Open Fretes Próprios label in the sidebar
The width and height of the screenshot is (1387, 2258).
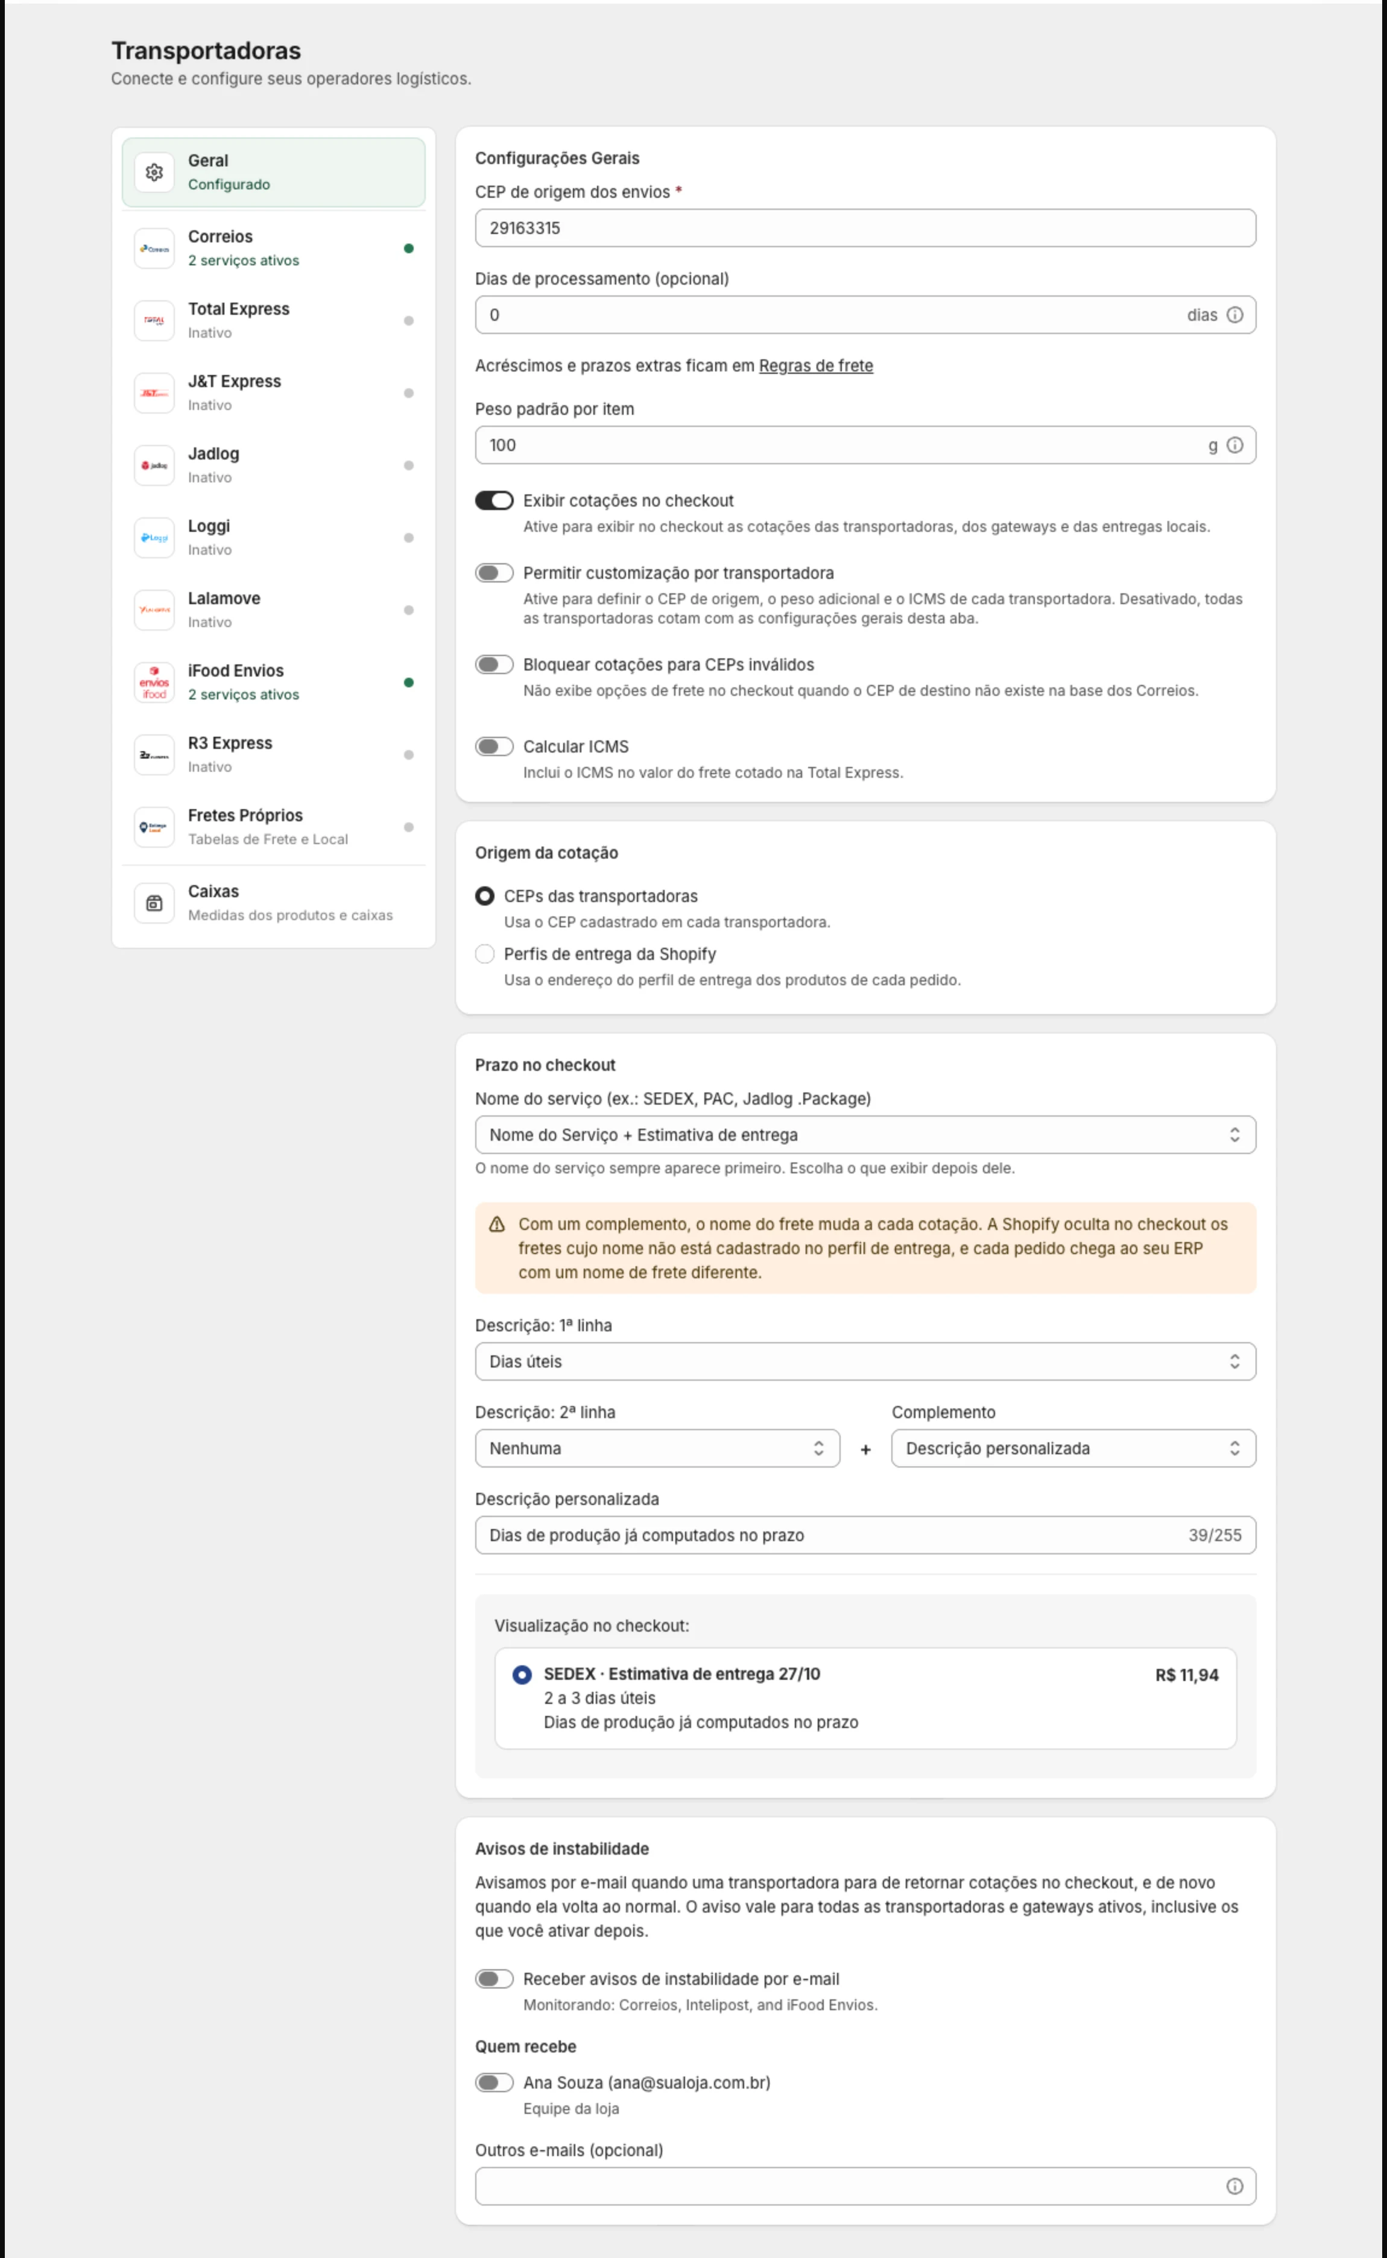245,815
